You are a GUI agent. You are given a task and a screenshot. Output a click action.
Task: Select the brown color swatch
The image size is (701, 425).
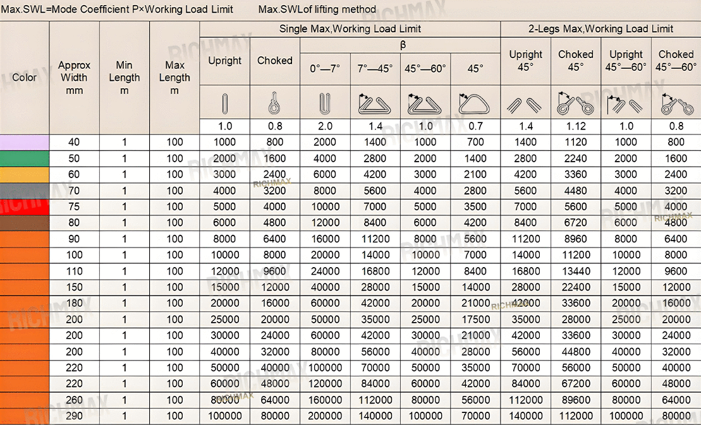(x=25, y=223)
